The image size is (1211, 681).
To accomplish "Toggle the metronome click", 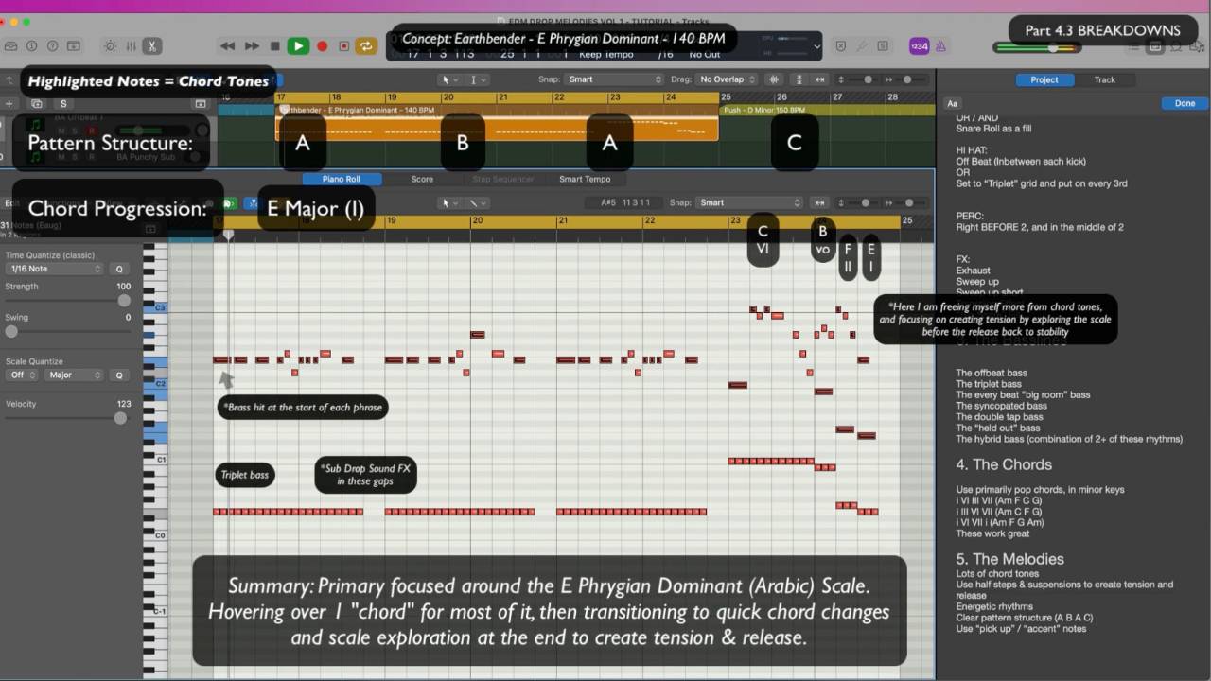I will tap(942, 45).
